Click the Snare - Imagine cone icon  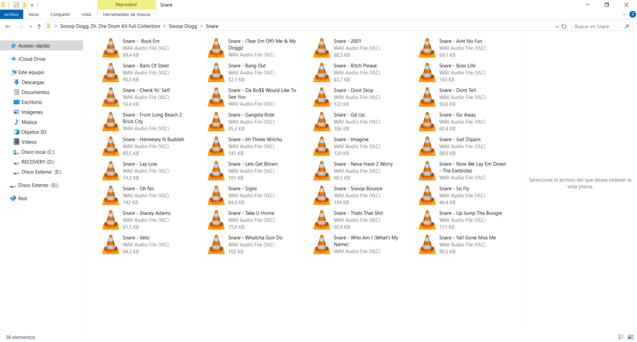pyautogui.click(x=322, y=147)
